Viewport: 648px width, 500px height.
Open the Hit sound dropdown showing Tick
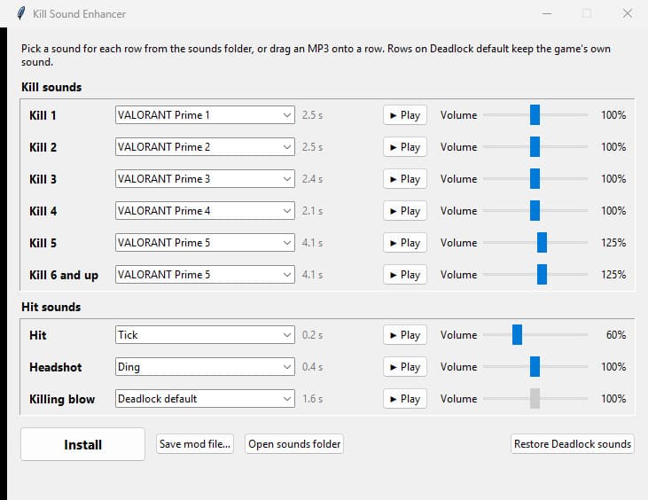pos(205,335)
